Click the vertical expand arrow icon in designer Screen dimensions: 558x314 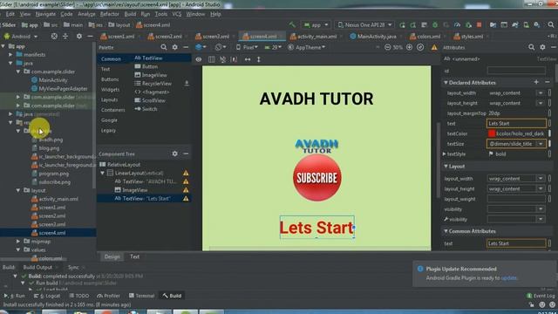click(x=259, y=59)
